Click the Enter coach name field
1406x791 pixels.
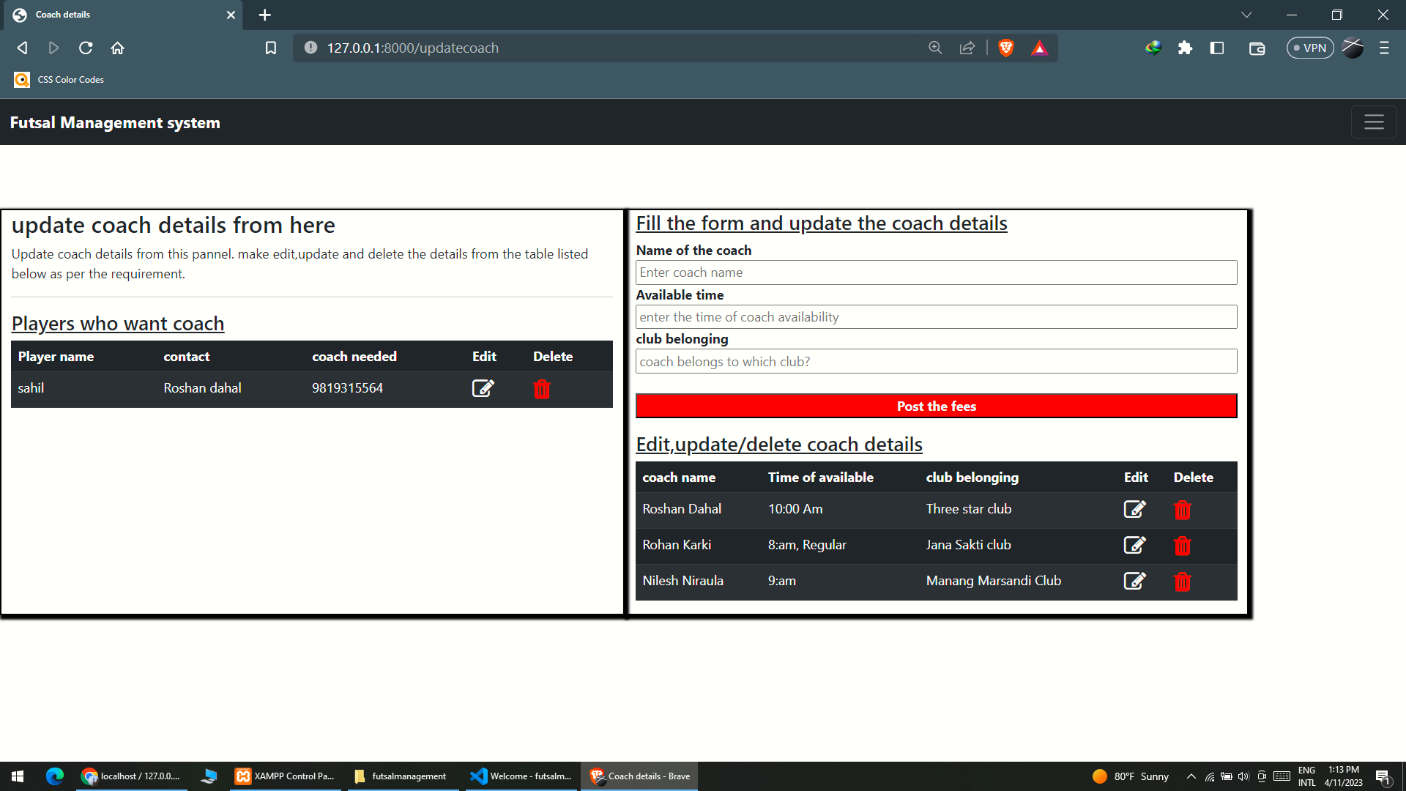coord(937,272)
